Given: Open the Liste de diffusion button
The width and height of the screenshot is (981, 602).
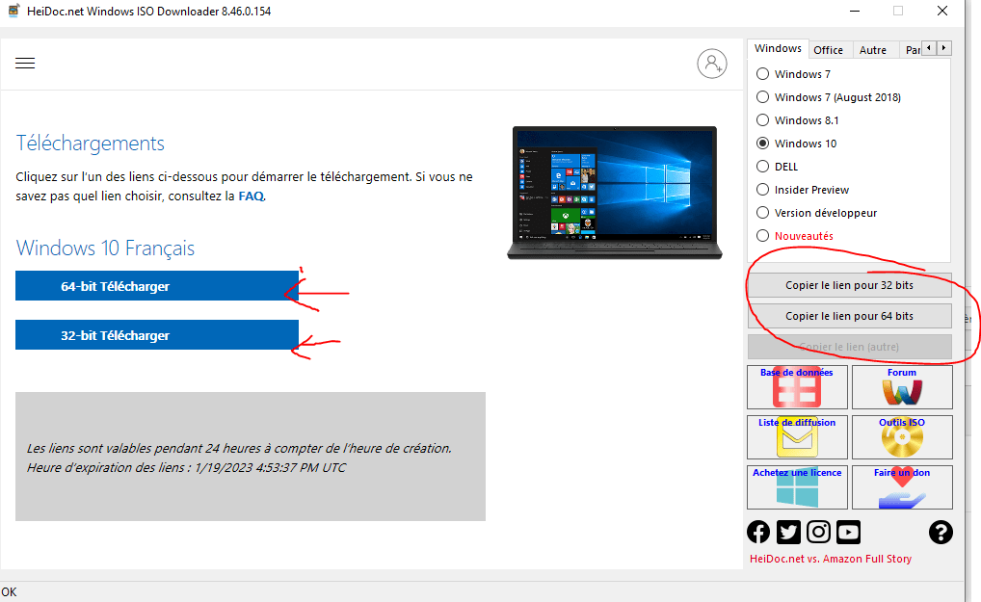Looking at the screenshot, I should pos(797,437).
